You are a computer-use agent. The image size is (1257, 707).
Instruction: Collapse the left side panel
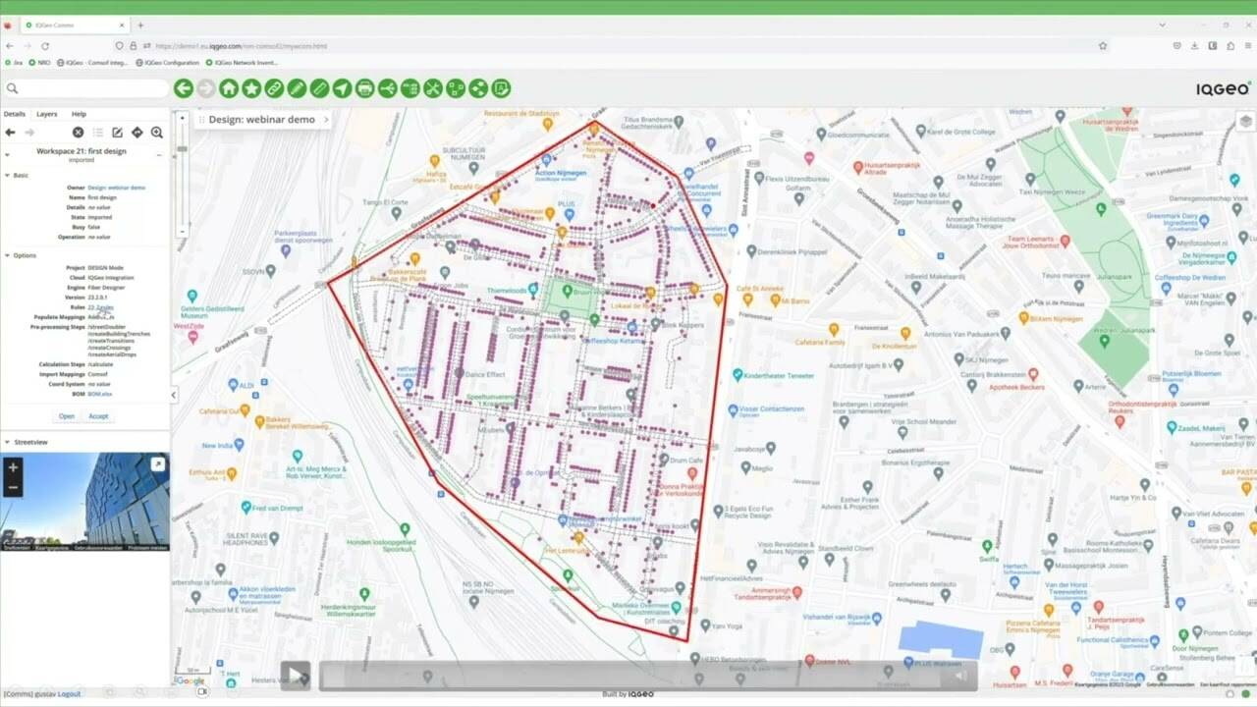(174, 395)
